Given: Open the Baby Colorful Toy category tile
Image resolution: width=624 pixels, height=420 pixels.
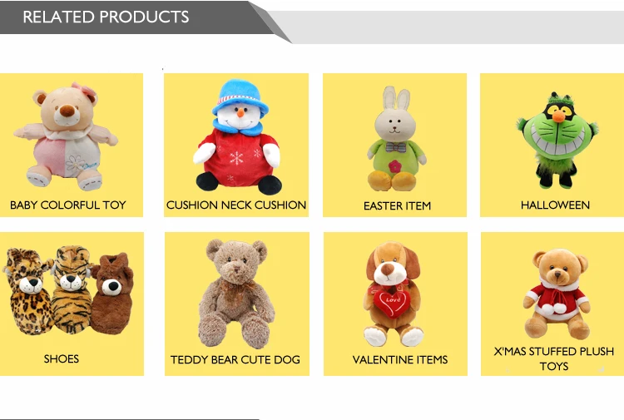Looking at the screenshot, I should coord(72,145).
